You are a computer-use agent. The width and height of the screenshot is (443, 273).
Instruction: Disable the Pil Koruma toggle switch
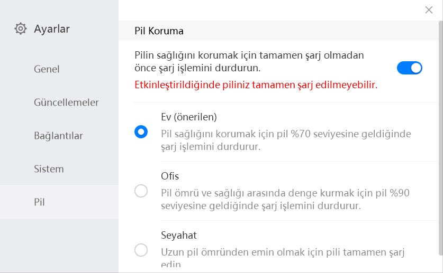tap(409, 68)
